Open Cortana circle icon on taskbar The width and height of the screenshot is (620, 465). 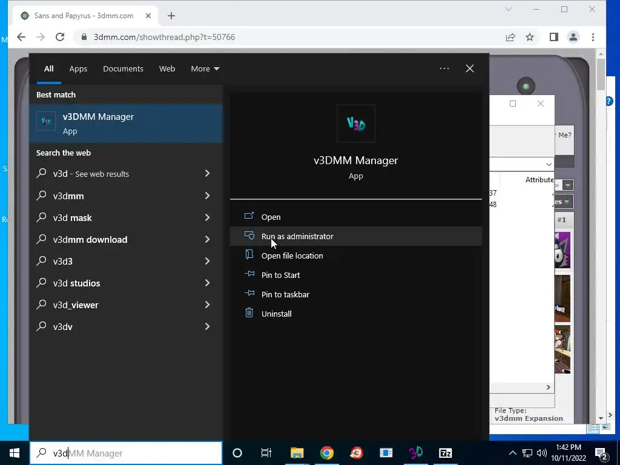pos(237,453)
